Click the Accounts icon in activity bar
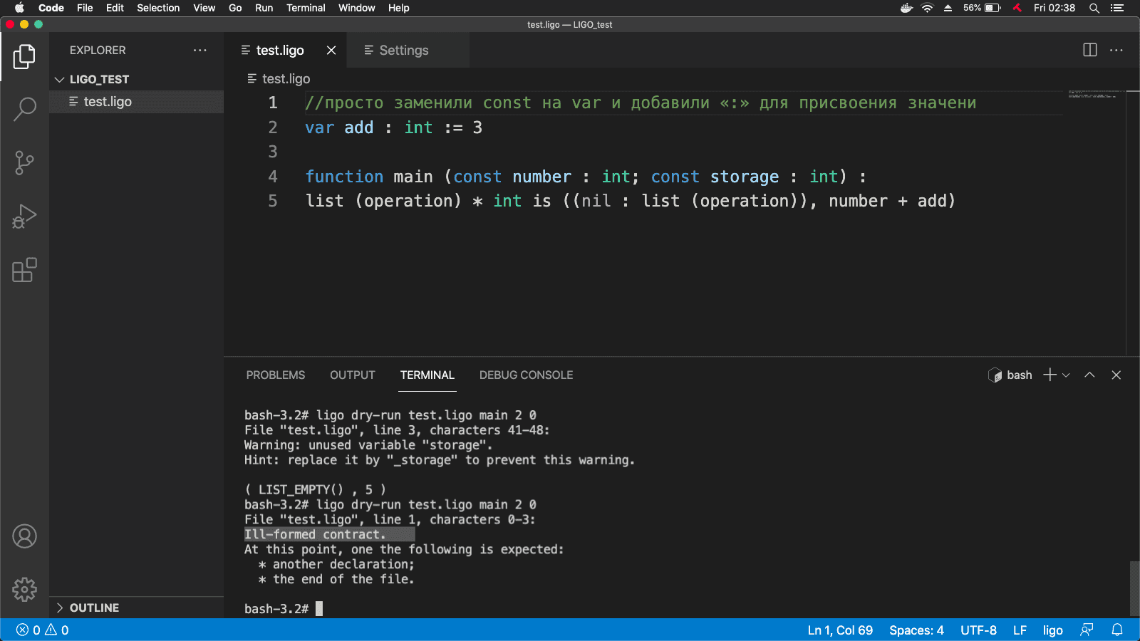This screenshot has height=641, width=1140. pos(24,536)
